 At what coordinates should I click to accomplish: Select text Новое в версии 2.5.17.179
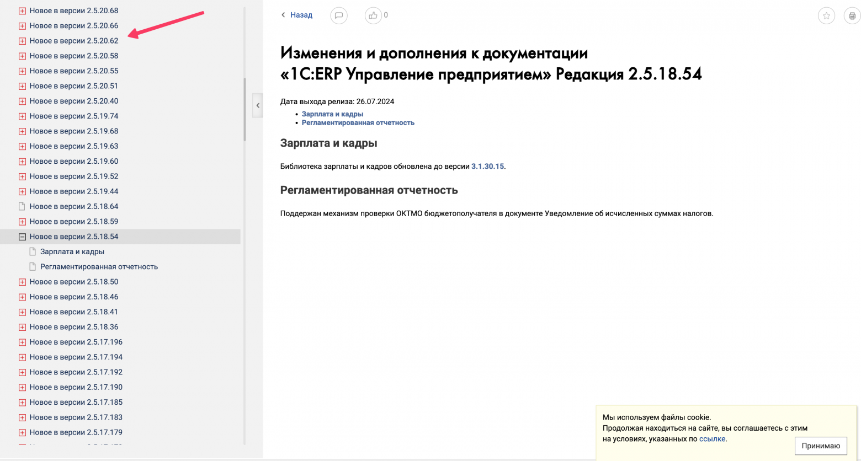tap(76, 432)
